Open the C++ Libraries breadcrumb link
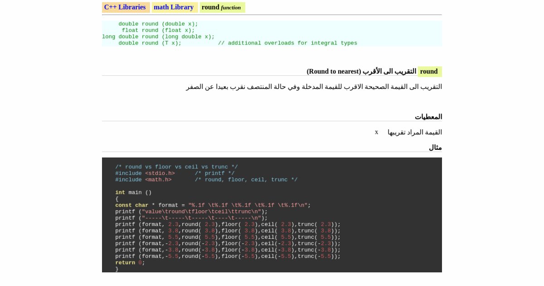This screenshot has height=286, width=544. click(x=125, y=7)
